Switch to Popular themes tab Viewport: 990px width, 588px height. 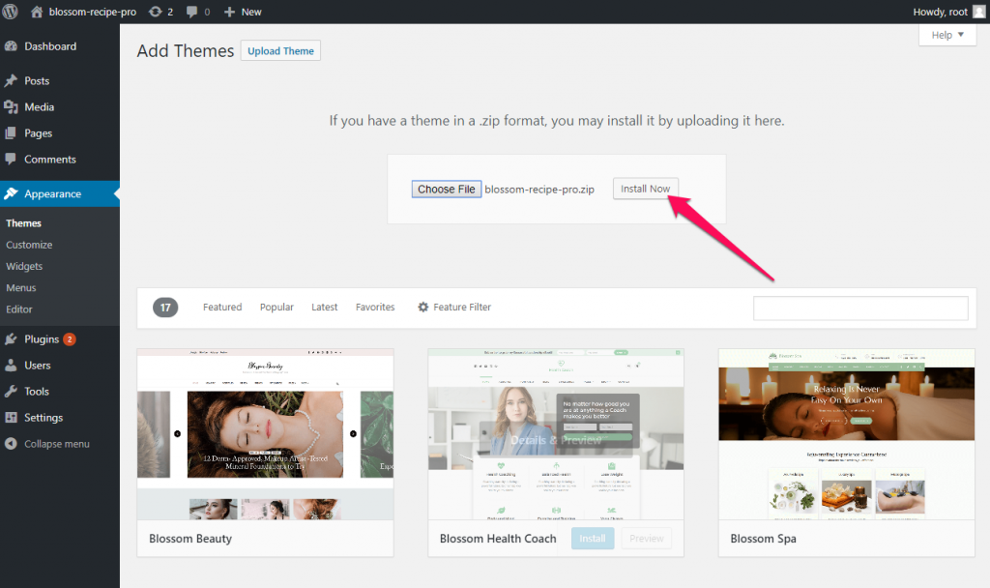point(277,307)
